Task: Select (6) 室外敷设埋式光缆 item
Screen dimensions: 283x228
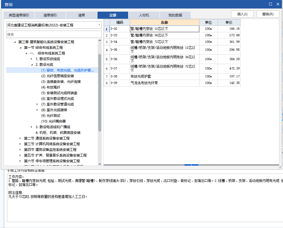Action: pos(58,99)
